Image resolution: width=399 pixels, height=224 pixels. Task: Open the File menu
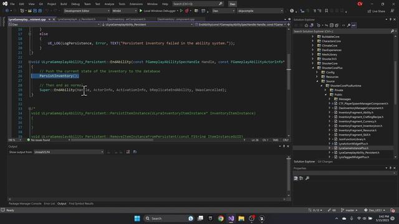pos(12,4)
